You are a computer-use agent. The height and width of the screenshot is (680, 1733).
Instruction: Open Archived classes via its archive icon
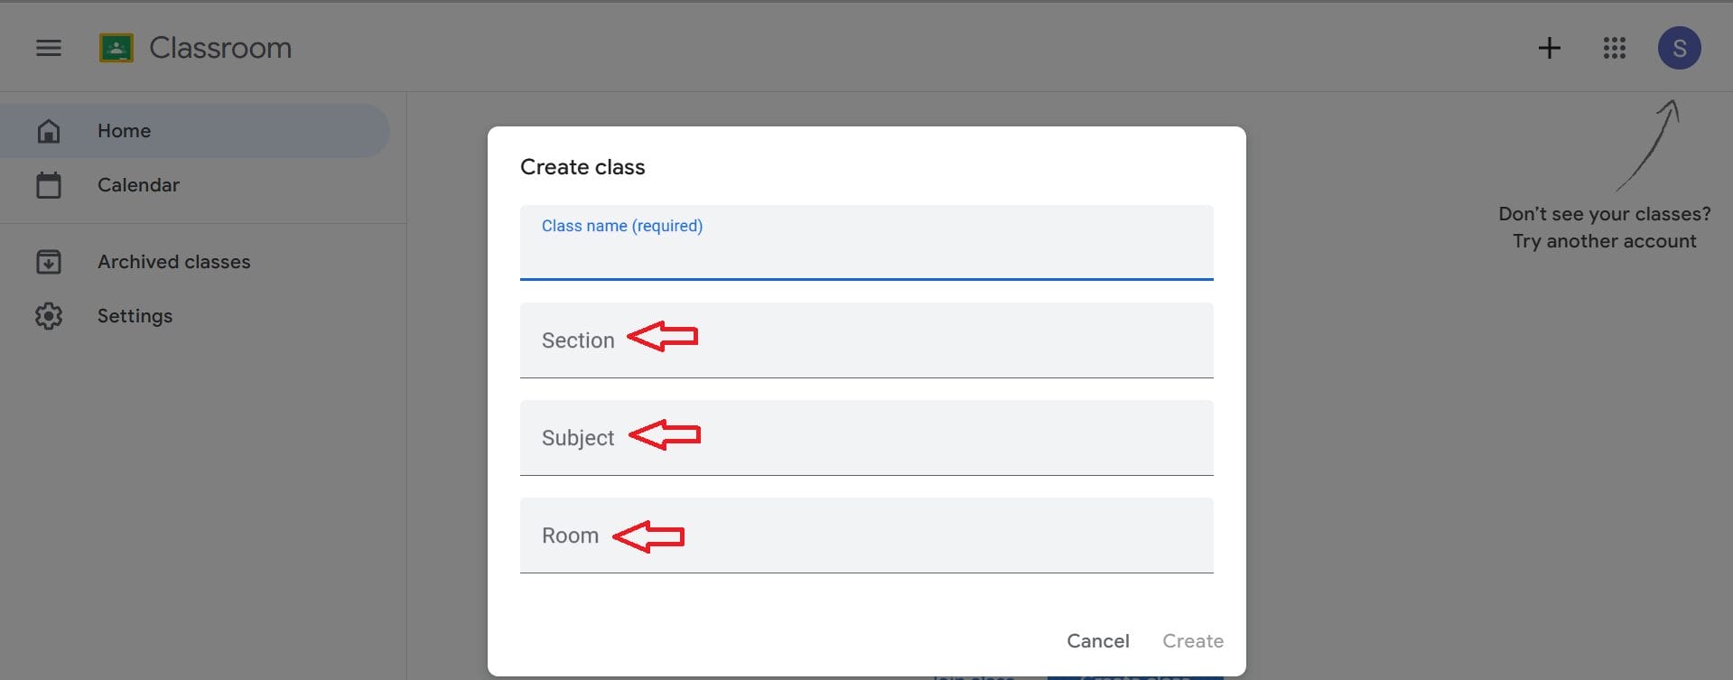[49, 262]
